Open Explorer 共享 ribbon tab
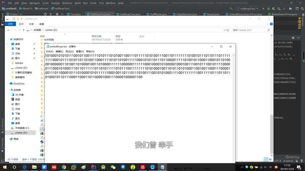The height and width of the screenshot is (171, 305). pos(31,24)
